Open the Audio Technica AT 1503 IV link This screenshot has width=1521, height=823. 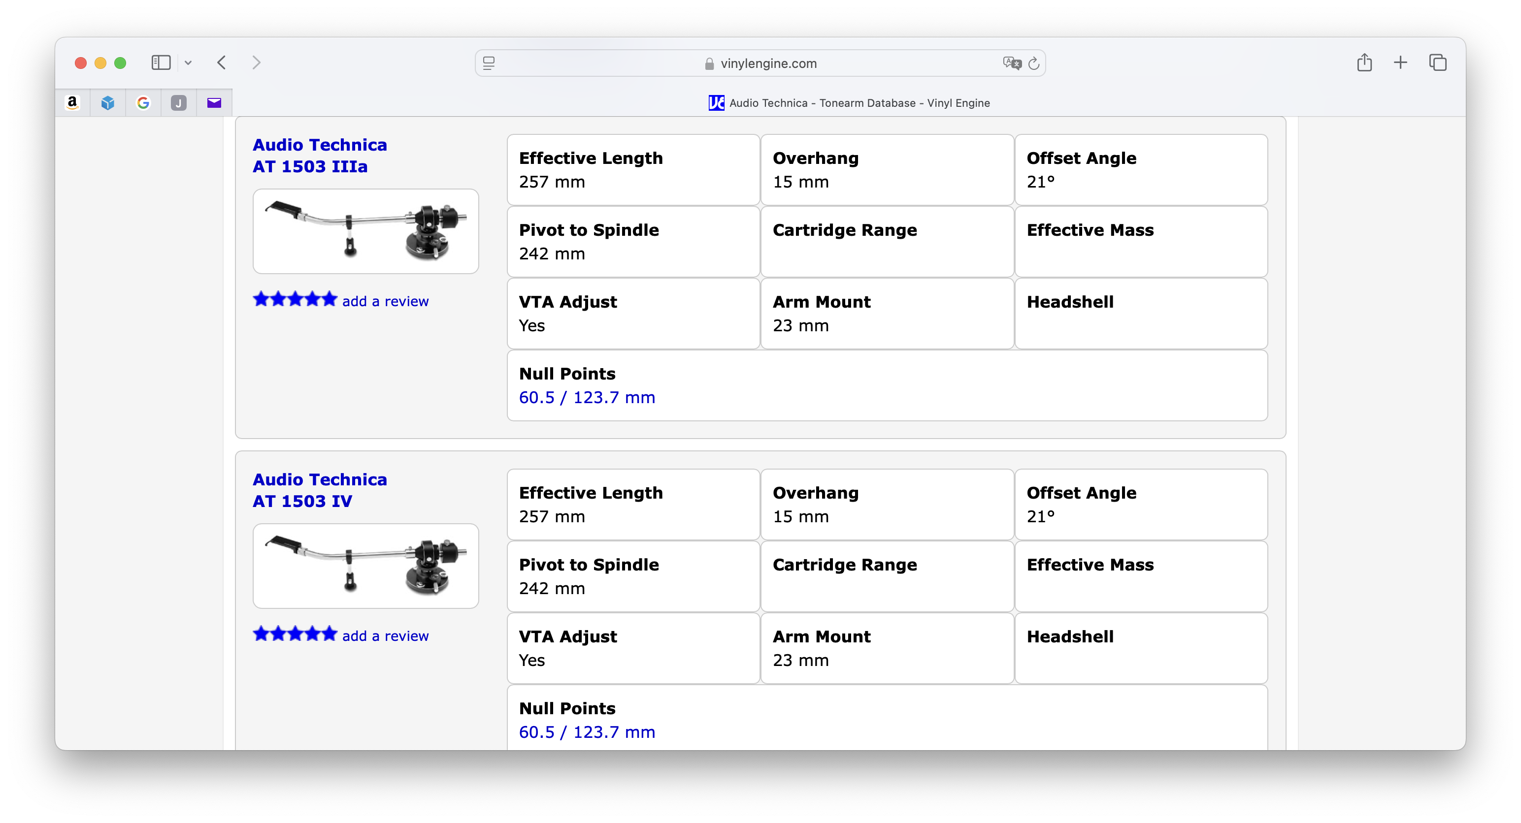(320, 490)
